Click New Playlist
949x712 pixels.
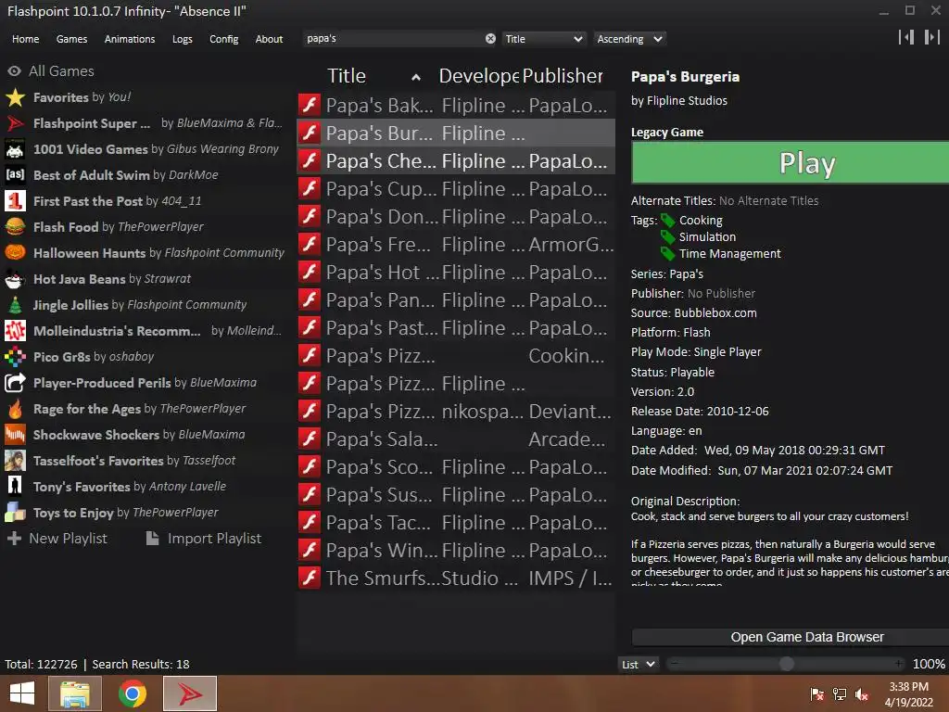pyautogui.click(x=57, y=539)
